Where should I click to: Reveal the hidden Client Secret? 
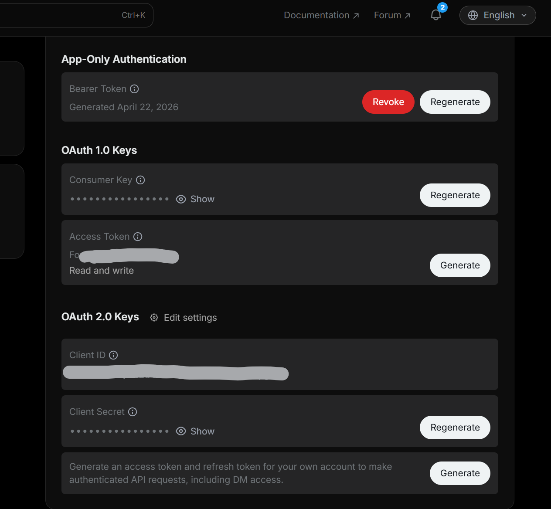tap(195, 431)
